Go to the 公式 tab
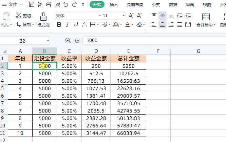 (x=156, y=5)
